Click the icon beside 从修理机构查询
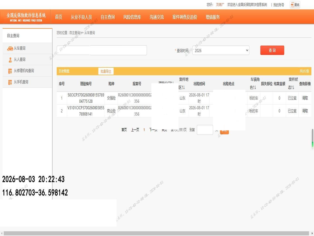This screenshot has height=236, width=314. coord(10,71)
